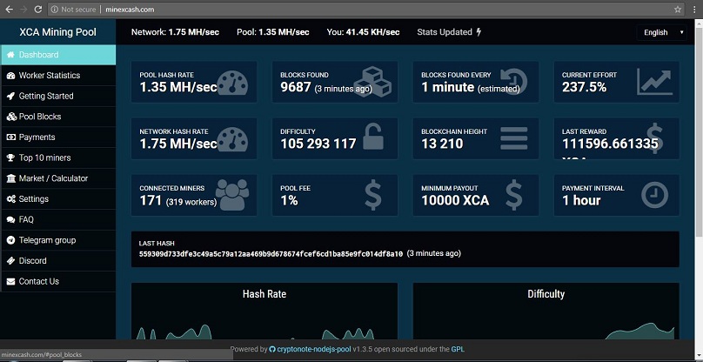The image size is (703, 362).
Task: Open Settings in the sidebar
Action: (x=57, y=199)
